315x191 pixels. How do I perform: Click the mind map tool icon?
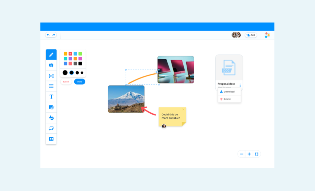pyautogui.click(x=51, y=76)
